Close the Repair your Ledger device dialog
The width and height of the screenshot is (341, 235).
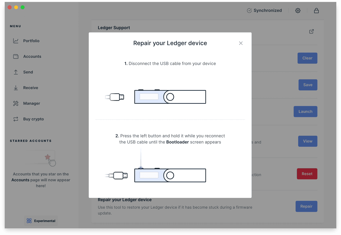pos(241,43)
